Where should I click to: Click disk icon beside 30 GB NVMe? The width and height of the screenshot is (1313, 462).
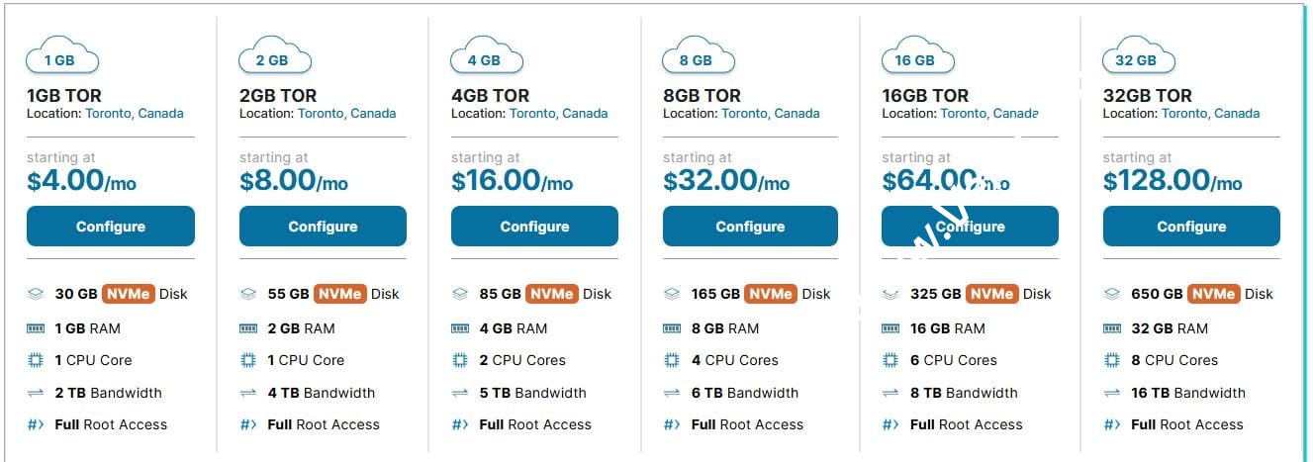(36, 294)
